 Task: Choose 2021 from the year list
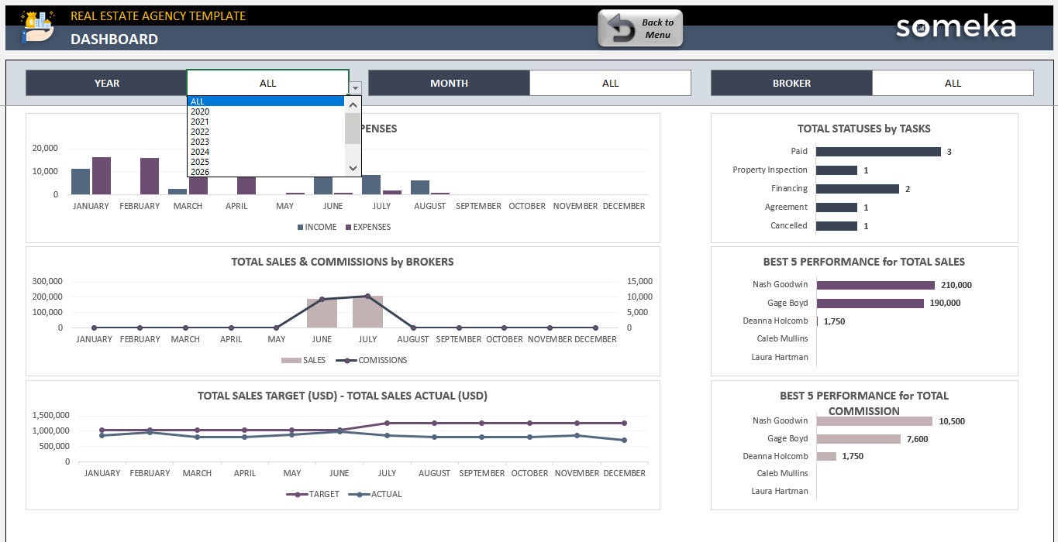pos(265,122)
